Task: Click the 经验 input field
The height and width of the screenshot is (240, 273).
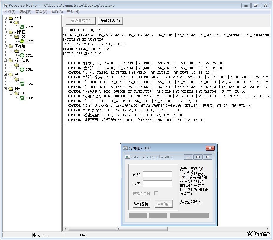Action: pyautogui.click(x=157, y=174)
